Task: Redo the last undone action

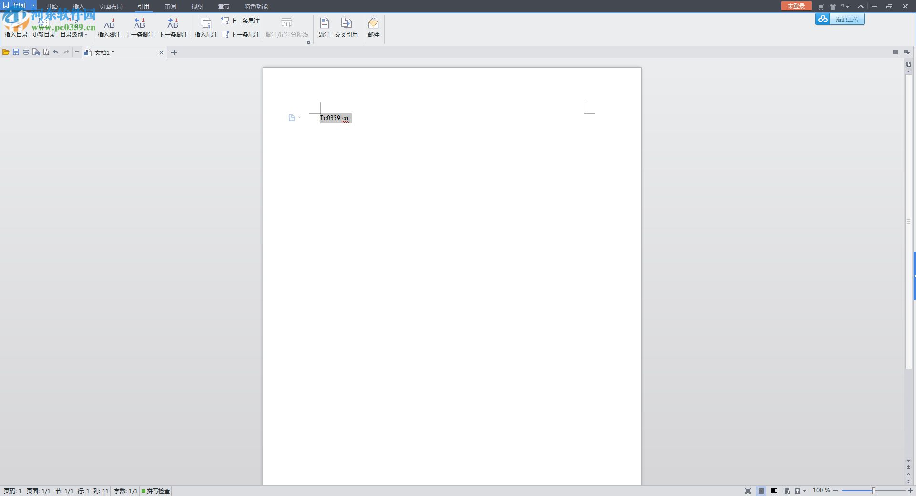Action: tap(66, 52)
